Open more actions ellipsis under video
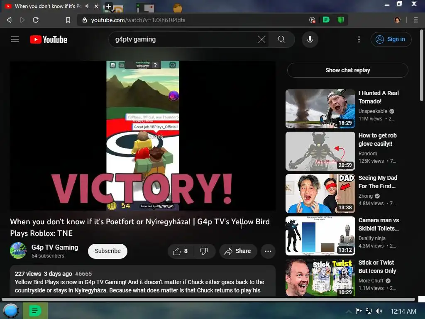Image resolution: width=425 pixels, height=319 pixels. [268, 251]
